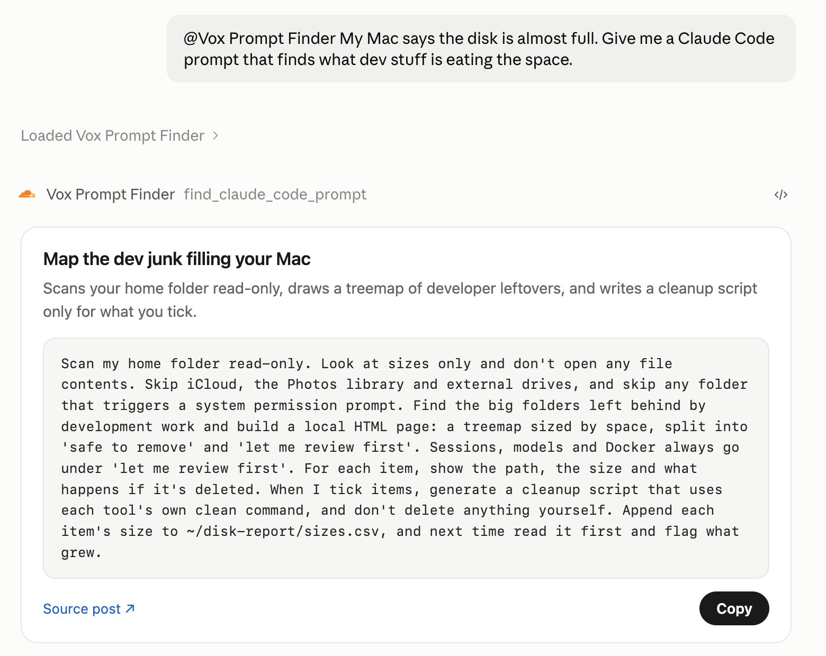Expand the chevron next to Loaded Vox Prompt Finder
826x656 pixels.
(215, 136)
